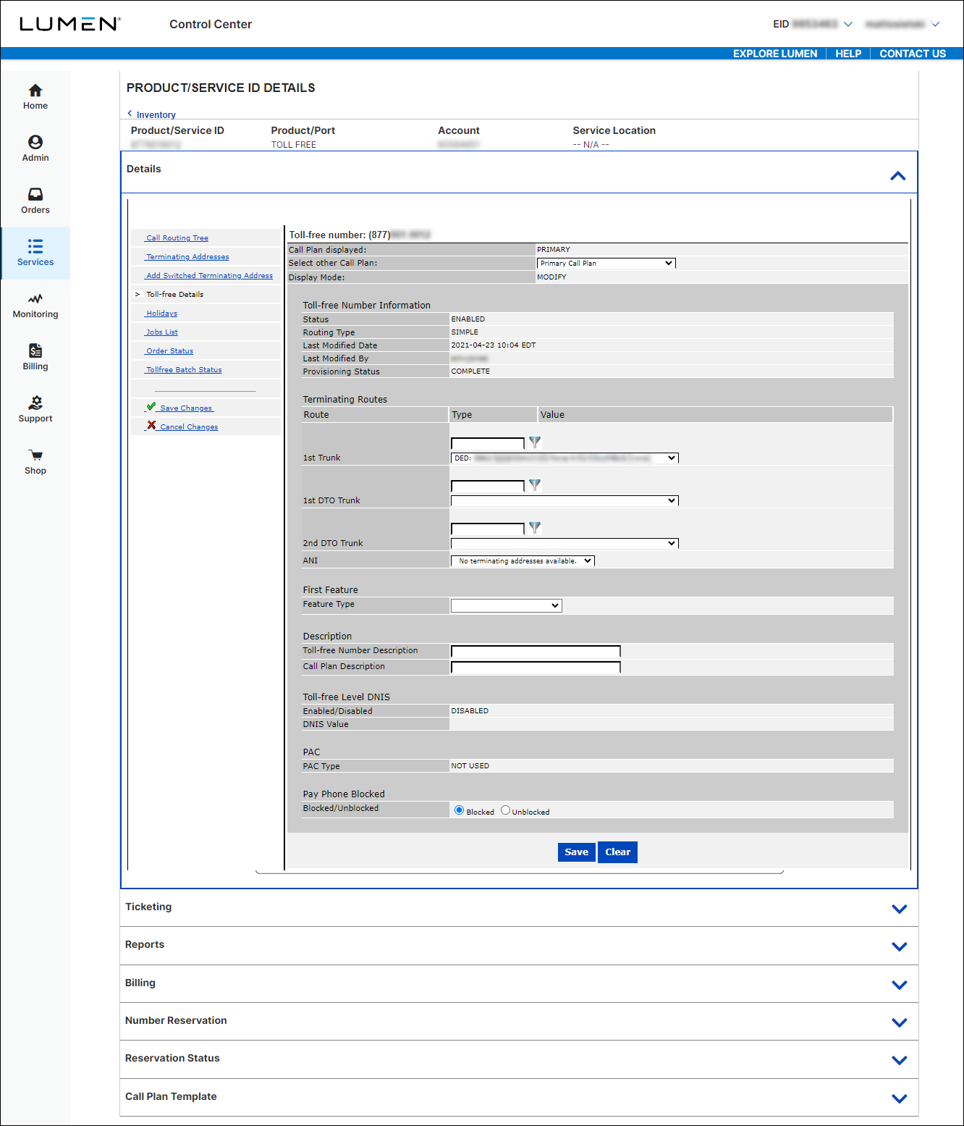Image resolution: width=964 pixels, height=1126 pixels.
Task: Open the Jobs List link
Action: (161, 332)
